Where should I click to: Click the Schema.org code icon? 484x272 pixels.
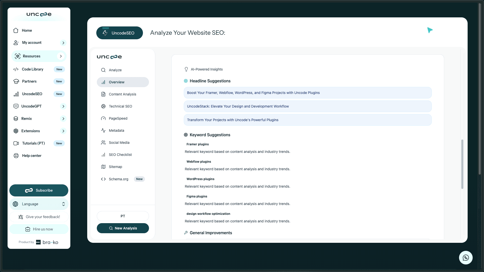(103, 179)
